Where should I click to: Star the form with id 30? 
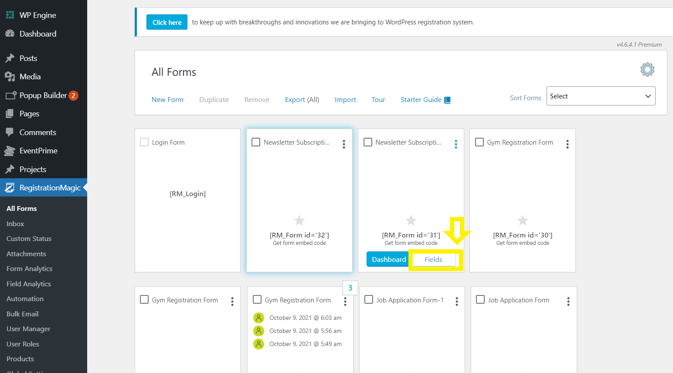tap(523, 220)
